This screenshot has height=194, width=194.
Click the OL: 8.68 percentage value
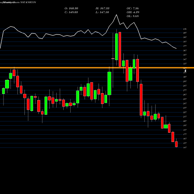pyautogui.click(x=133, y=16)
